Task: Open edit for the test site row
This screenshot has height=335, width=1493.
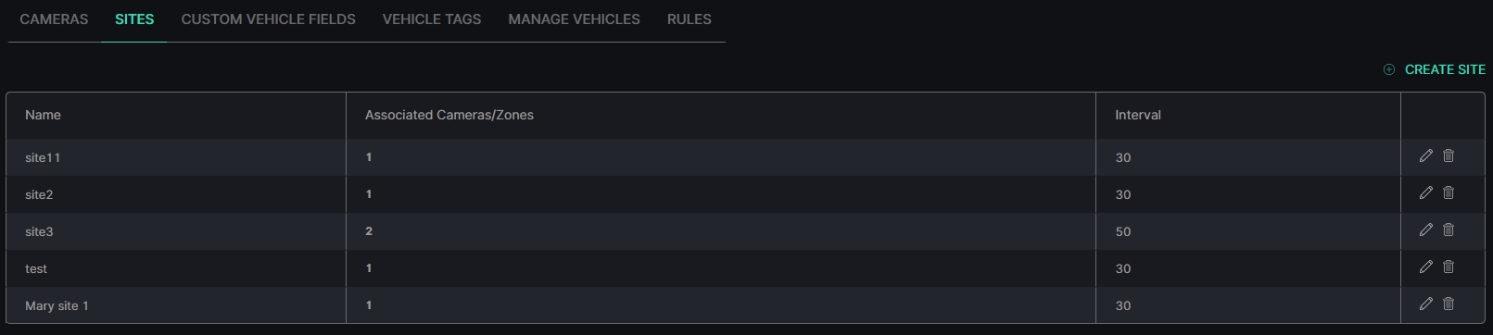Action: [x=1426, y=267]
